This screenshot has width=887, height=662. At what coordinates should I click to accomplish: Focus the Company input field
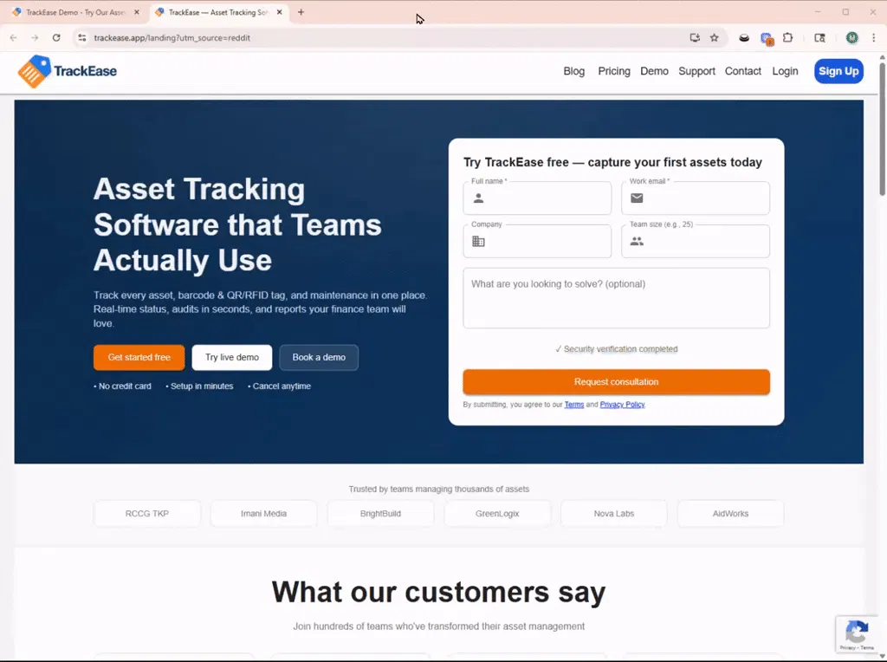coord(537,242)
